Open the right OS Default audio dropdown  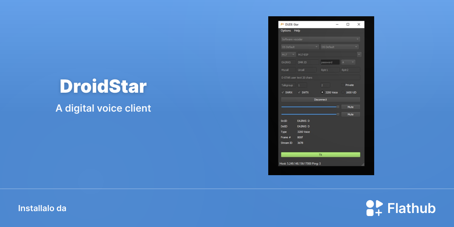coord(339,47)
